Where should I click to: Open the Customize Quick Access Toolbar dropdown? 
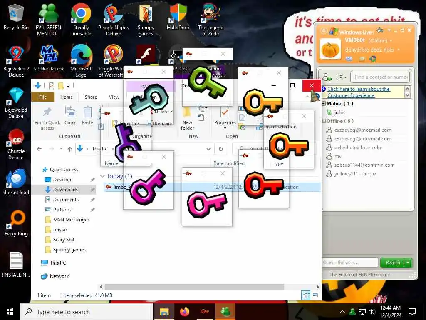(x=69, y=86)
